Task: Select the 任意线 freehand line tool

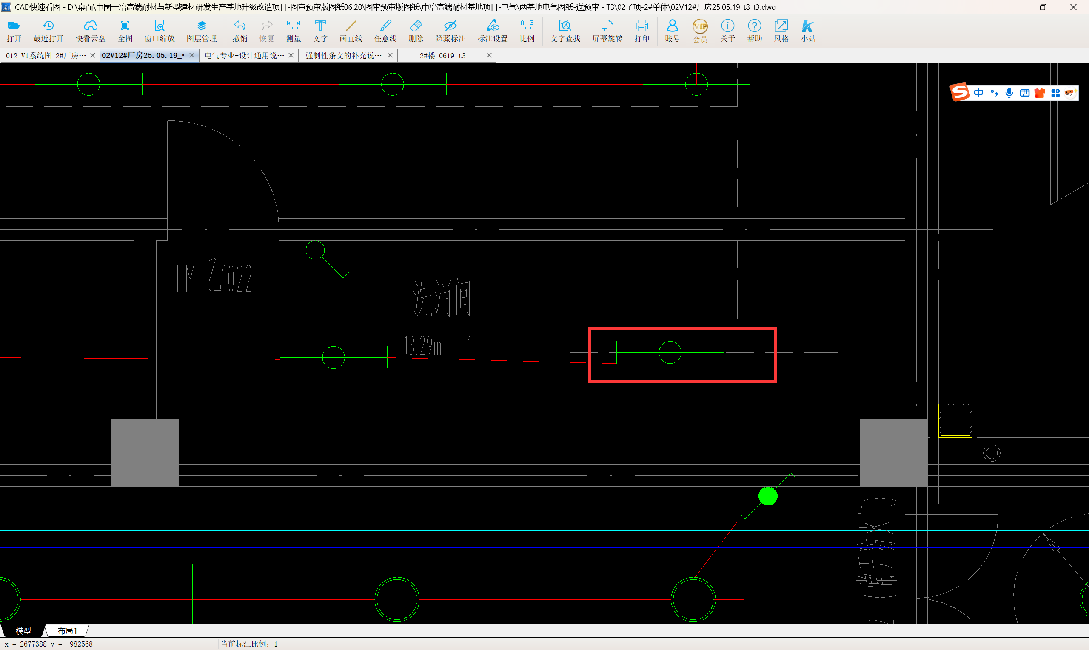Action: pyautogui.click(x=385, y=31)
